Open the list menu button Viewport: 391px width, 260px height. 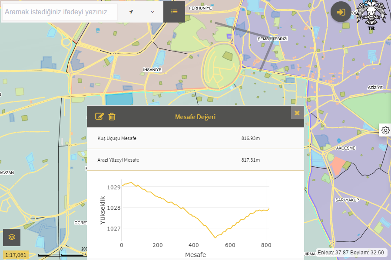click(174, 12)
